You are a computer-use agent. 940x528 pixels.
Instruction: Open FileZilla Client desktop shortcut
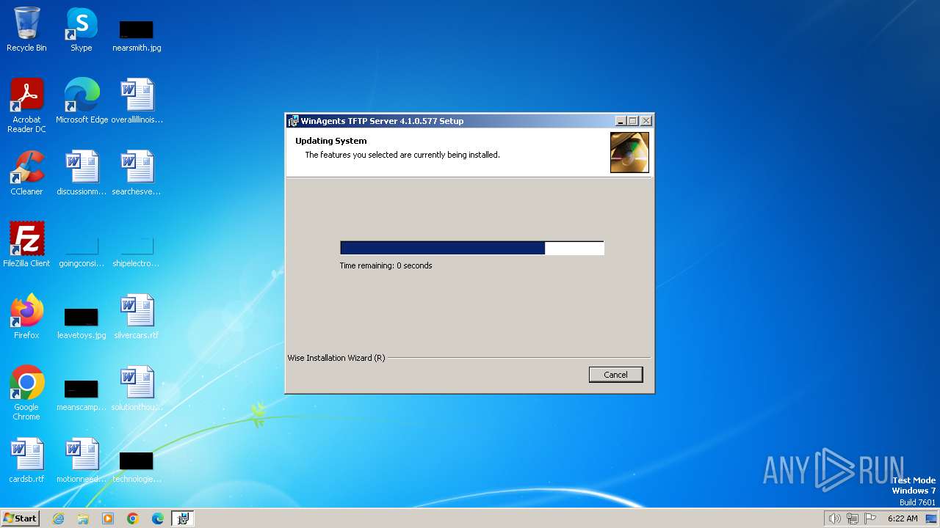point(26,245)
